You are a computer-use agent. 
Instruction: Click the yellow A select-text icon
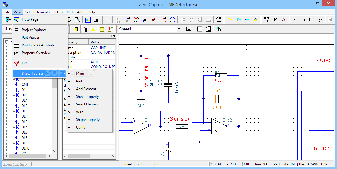click(x=93, y=29)
